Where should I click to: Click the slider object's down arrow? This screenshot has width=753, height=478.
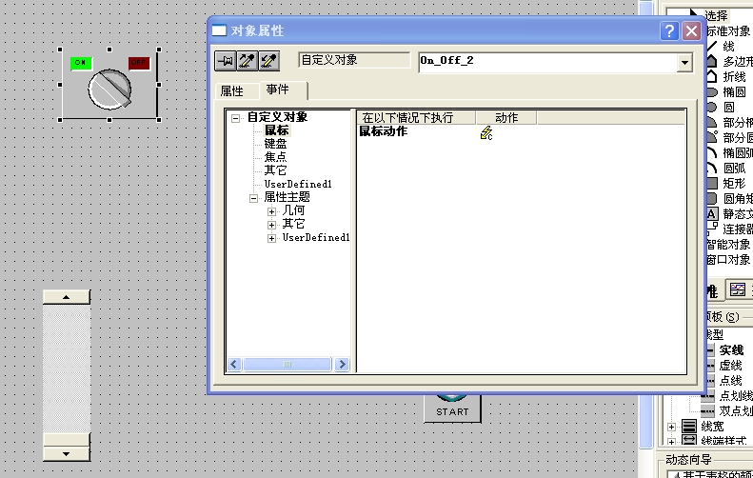tap(67, 453)
